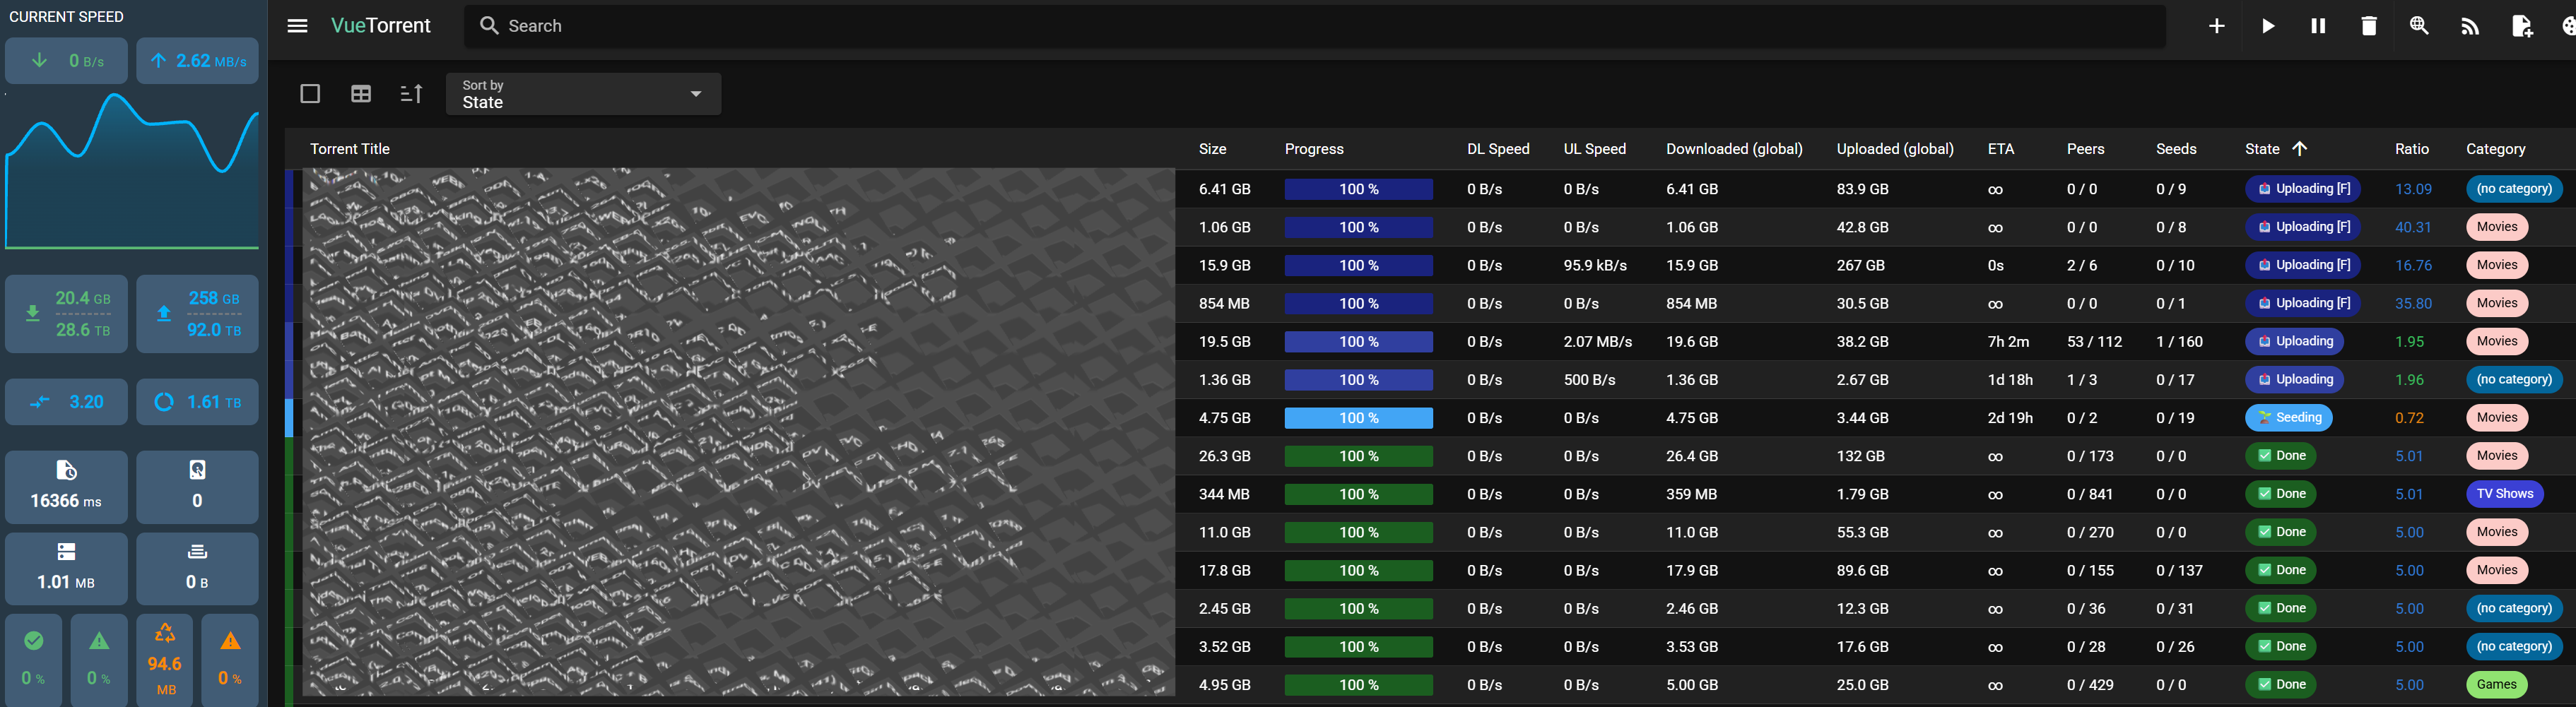
Task: Select the Seeding state label on the 4.75 GB torrent
Action: coord(2290,417)
